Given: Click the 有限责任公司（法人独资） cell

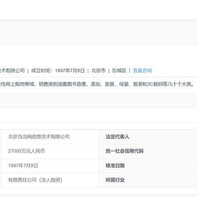Looking at the screenshot, I should pos(50,180).
